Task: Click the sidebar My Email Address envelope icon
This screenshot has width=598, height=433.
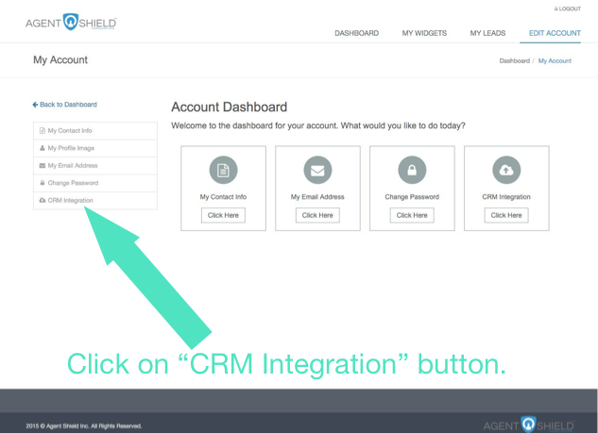Action: (43, 166)
